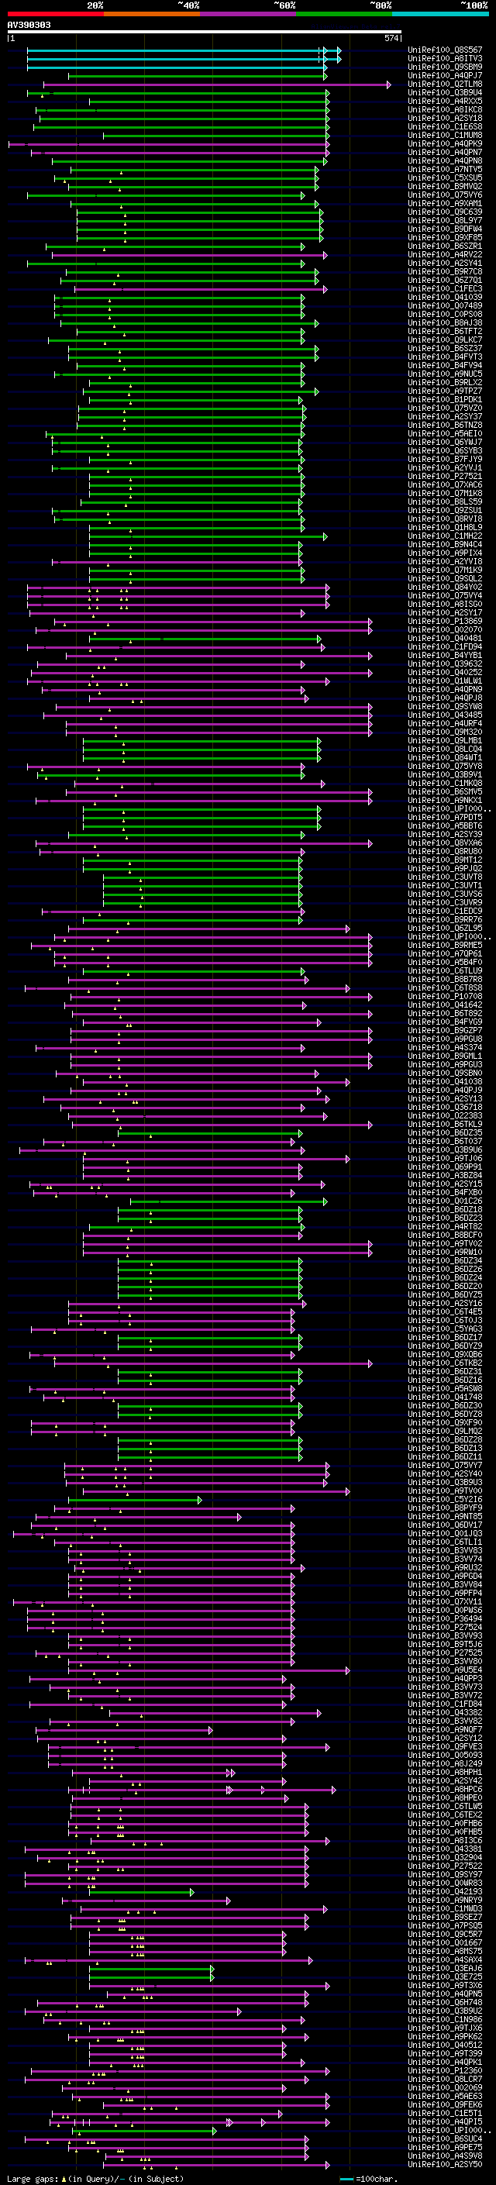Viewport: 496px width, 2185px height.
Task: Open hit UniRef100_Q32904
Action: point(445,1858)
